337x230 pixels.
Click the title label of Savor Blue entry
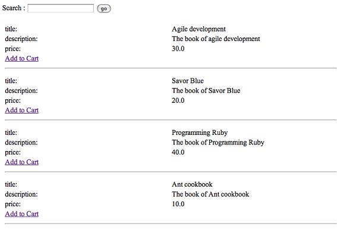point(11,81)
